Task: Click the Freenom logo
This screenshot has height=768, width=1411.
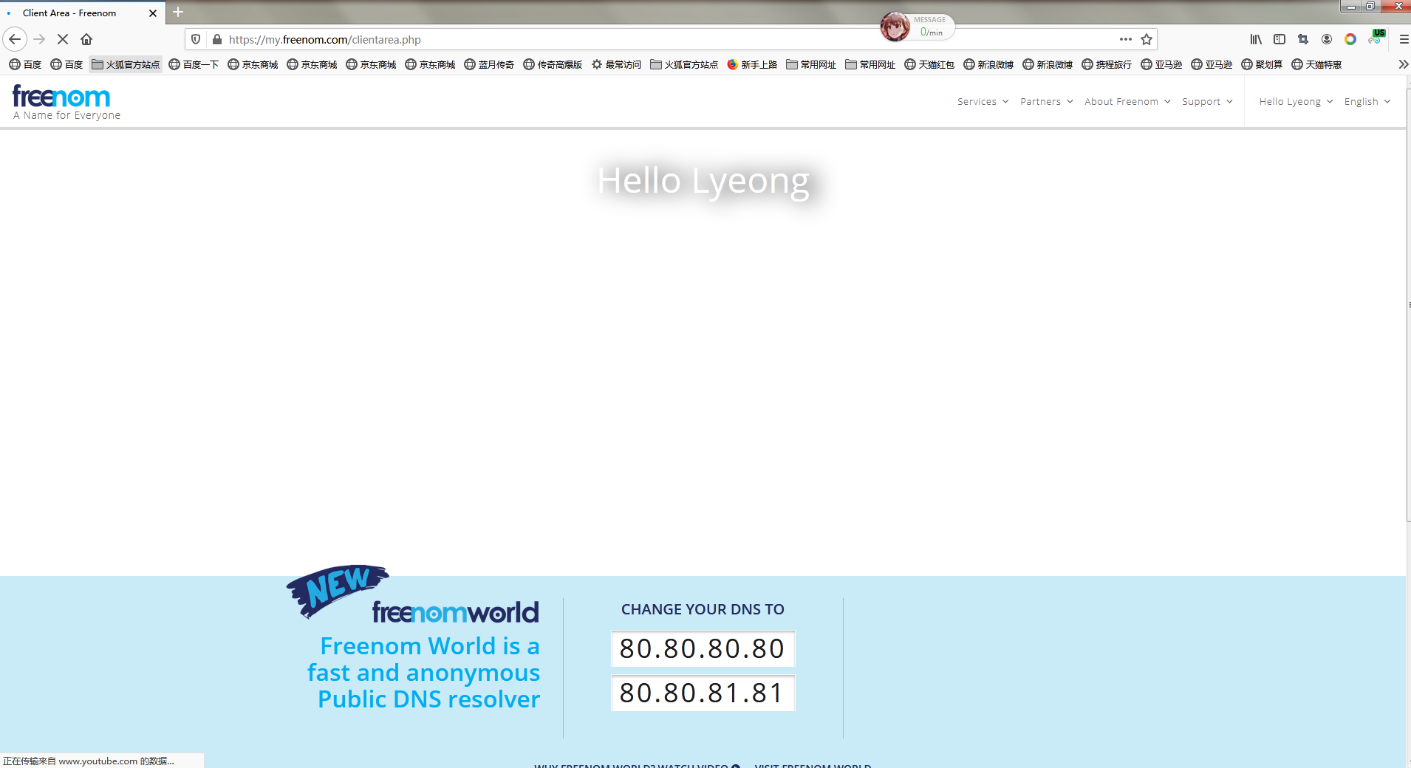Action: [61, 96]
